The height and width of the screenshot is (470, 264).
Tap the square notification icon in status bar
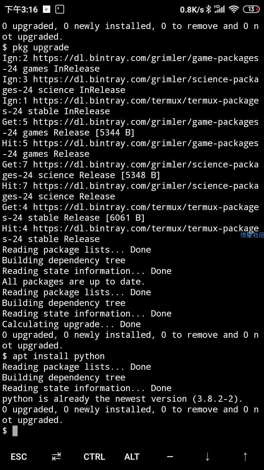59,9
